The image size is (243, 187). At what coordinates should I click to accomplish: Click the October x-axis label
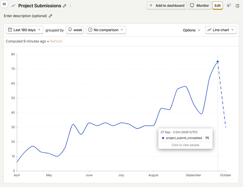click(x=226, y=175)
